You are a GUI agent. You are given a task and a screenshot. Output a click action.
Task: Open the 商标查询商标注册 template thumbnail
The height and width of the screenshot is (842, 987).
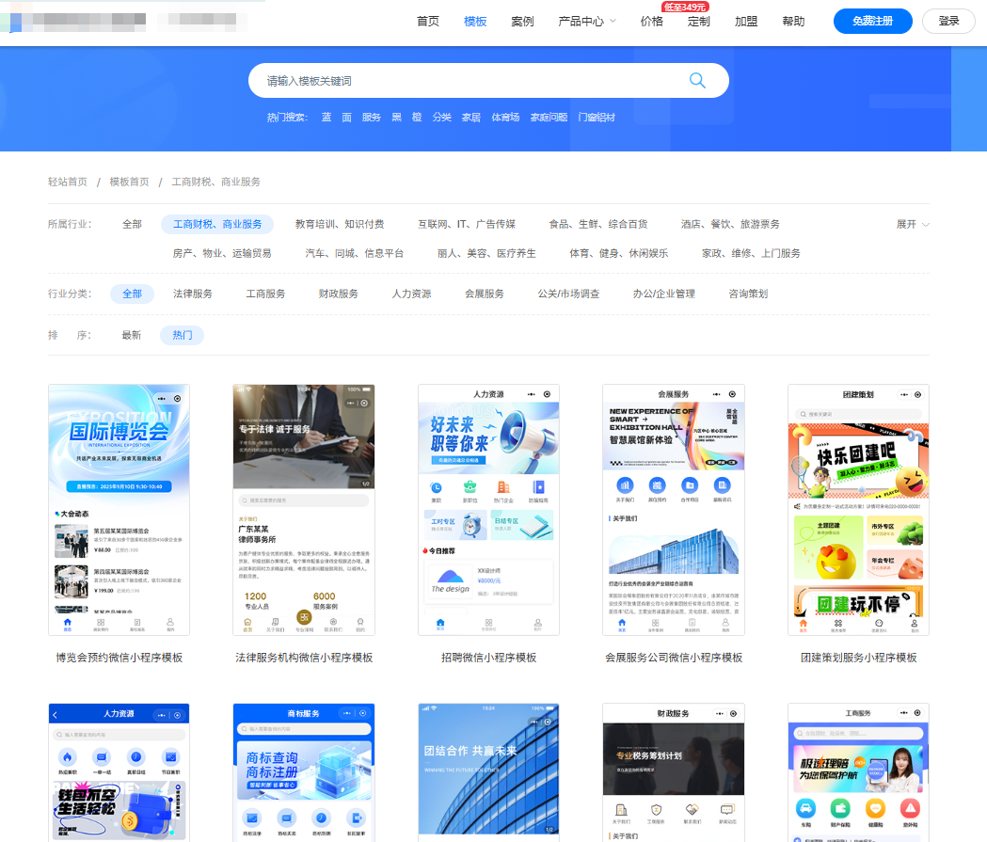point(304,772)
